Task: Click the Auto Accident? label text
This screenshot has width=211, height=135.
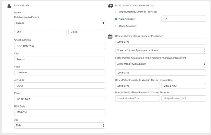Action: 127,19
